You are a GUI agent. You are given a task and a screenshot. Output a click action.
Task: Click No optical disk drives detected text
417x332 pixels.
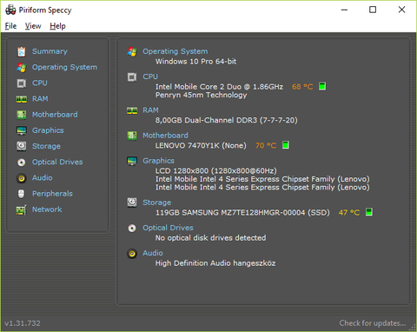click(x=211, y=238)
